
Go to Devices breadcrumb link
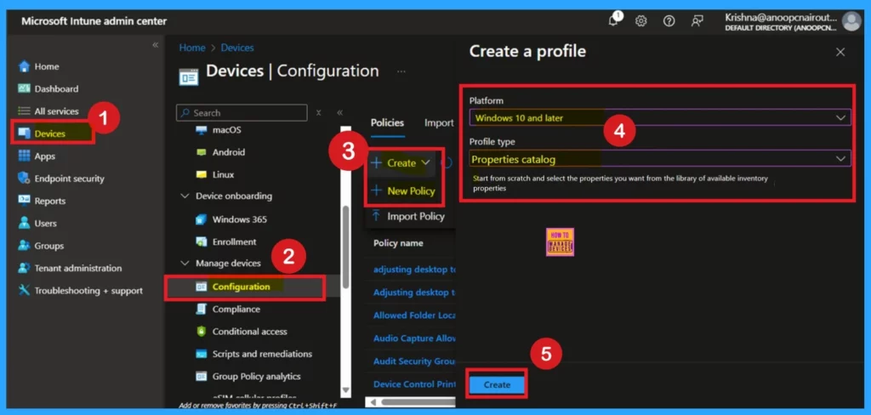(x=237, y=48)
